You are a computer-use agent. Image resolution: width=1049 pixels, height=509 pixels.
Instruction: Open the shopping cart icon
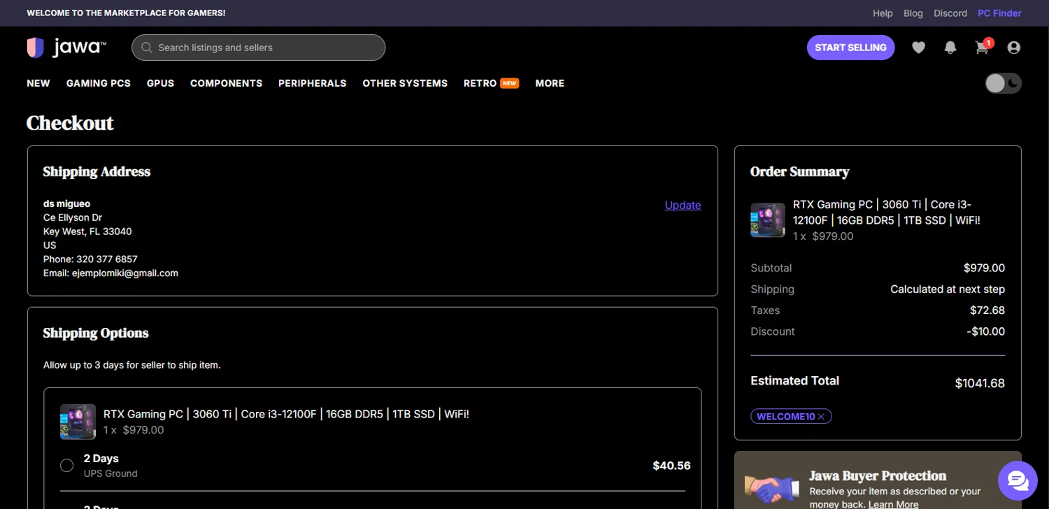click(x=982, y=48)
